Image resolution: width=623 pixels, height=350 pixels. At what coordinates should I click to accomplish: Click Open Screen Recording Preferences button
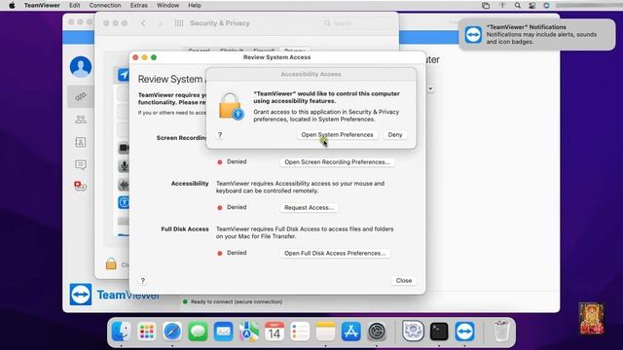tap(337, 162)
